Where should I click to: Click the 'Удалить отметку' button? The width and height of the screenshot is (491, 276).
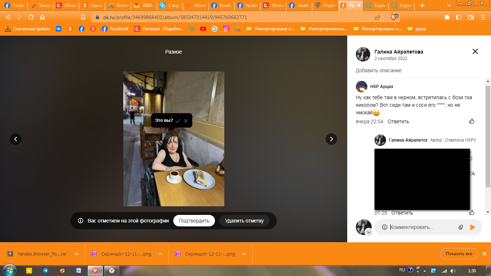(x=244, y=221)
